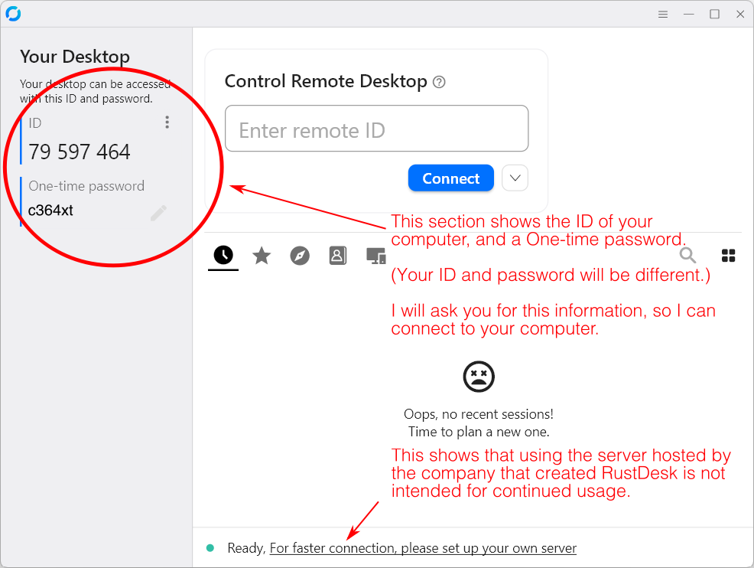The image size is (754, 568).
Task: Open the Control Remote Desktop help icon
Action: [439, 82]
